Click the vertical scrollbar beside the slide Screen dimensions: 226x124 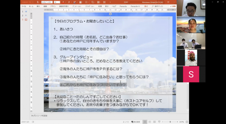coord(188,96)
